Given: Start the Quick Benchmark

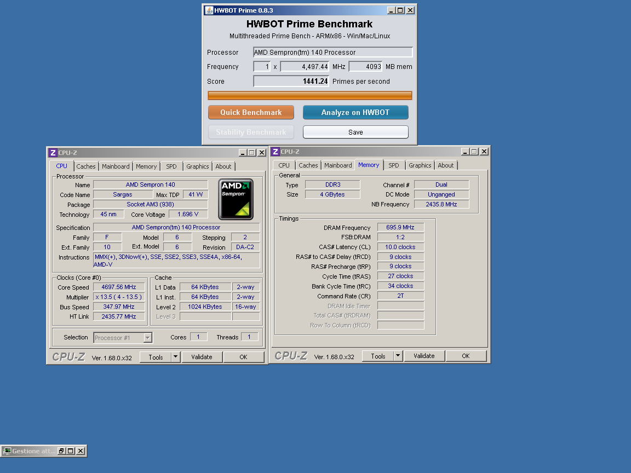Looking at the screenshot, I should click(251, 113).
